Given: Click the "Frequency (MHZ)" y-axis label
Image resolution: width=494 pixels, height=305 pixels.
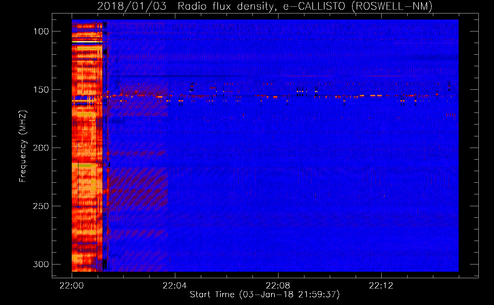Looking at the screenshot, I should [x=23, y=146].
